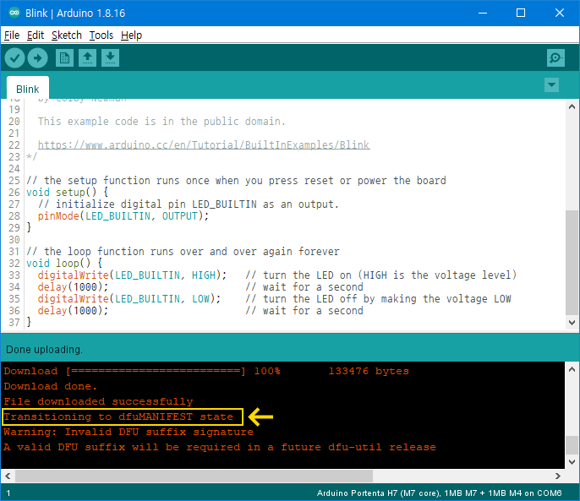Click the '// turn the LED off' comment
Image resolution: width=580 pixels, height=501 pixels.
pyautogui.click(x=378, y=299)
